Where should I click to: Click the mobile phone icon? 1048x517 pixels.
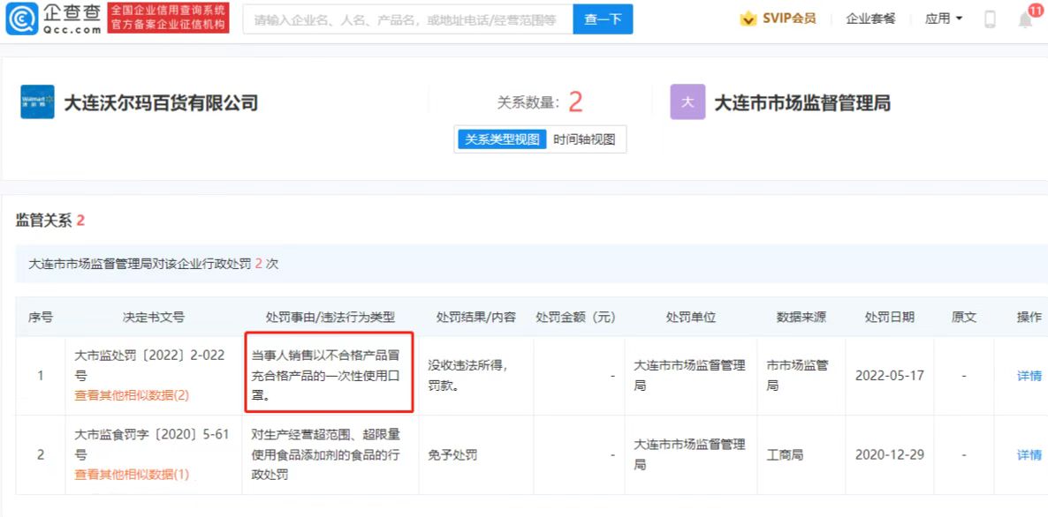990,19
